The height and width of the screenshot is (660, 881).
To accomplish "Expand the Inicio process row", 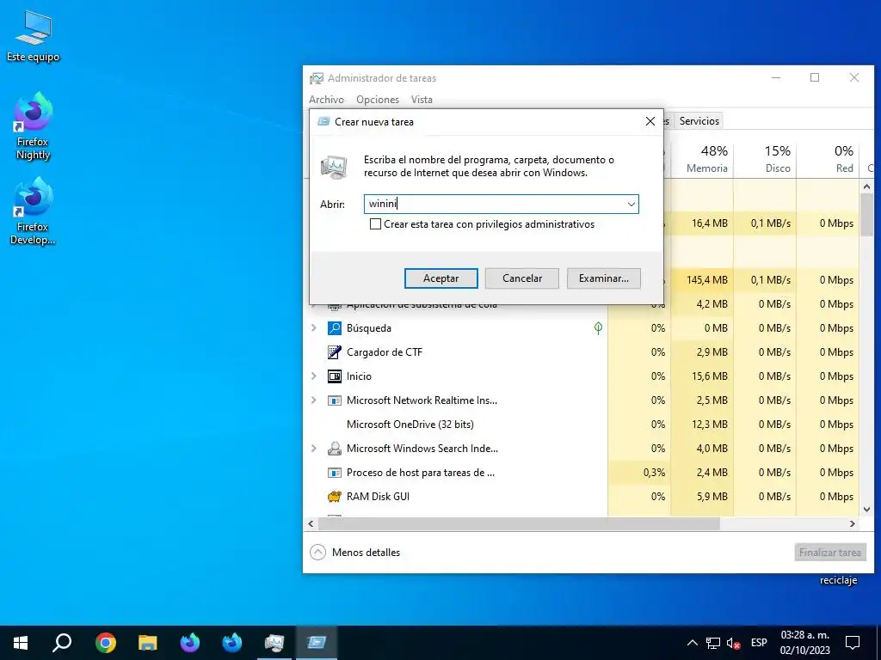I will 314,376.
